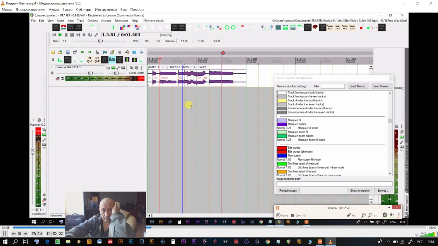Click the Rem track toolbar button
The height and width of the screenshot is (246, 438).
(x=70, y=27)
